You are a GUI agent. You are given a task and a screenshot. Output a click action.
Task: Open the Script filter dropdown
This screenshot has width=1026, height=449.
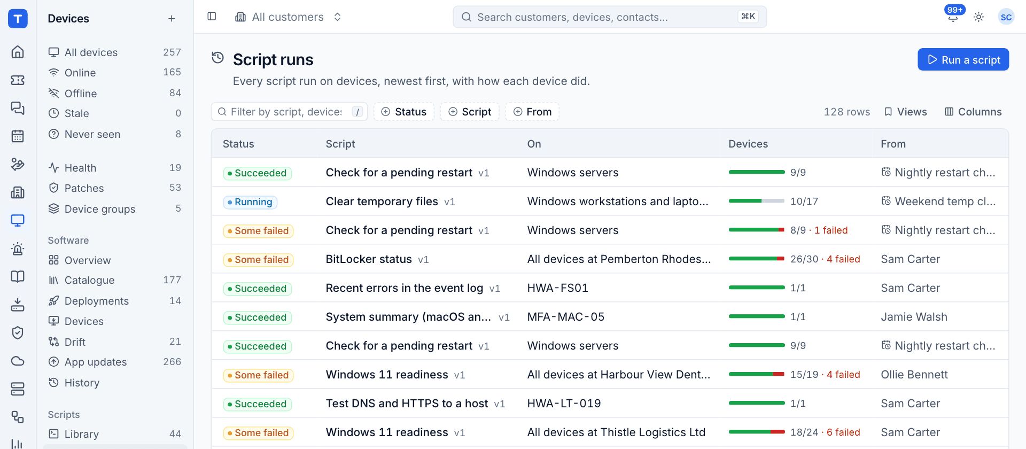pos(470,112)
